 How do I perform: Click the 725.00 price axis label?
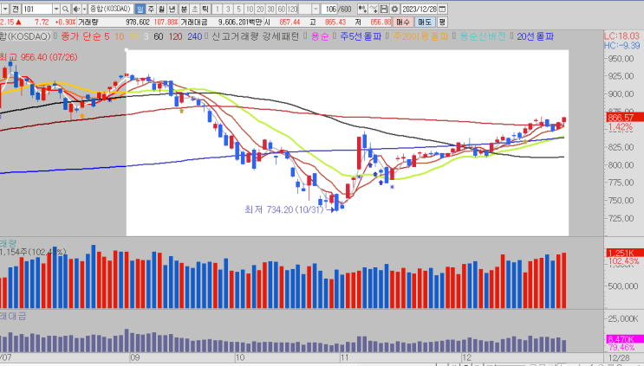tap(621, 218)
